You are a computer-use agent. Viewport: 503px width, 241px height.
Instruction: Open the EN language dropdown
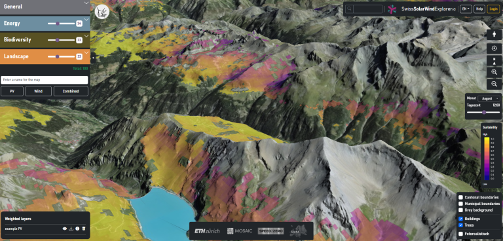(x=466, y=9)
